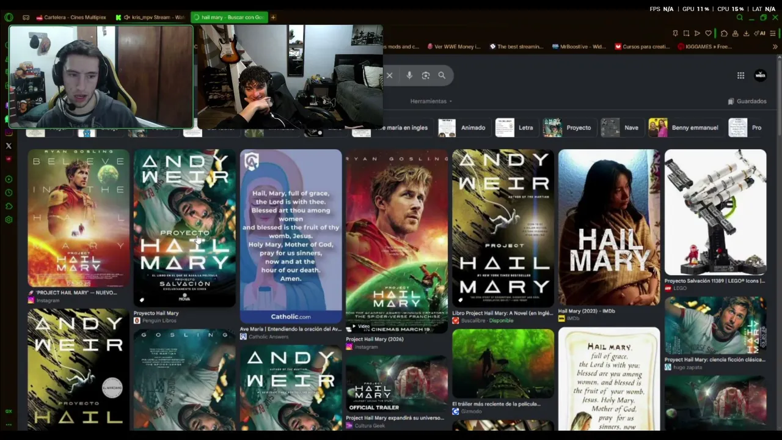The height and width of the screenshot is (440, 782).
Task: Open the Hail Mary (2023) IMDb poster
Action: click(x=609, y=227)
